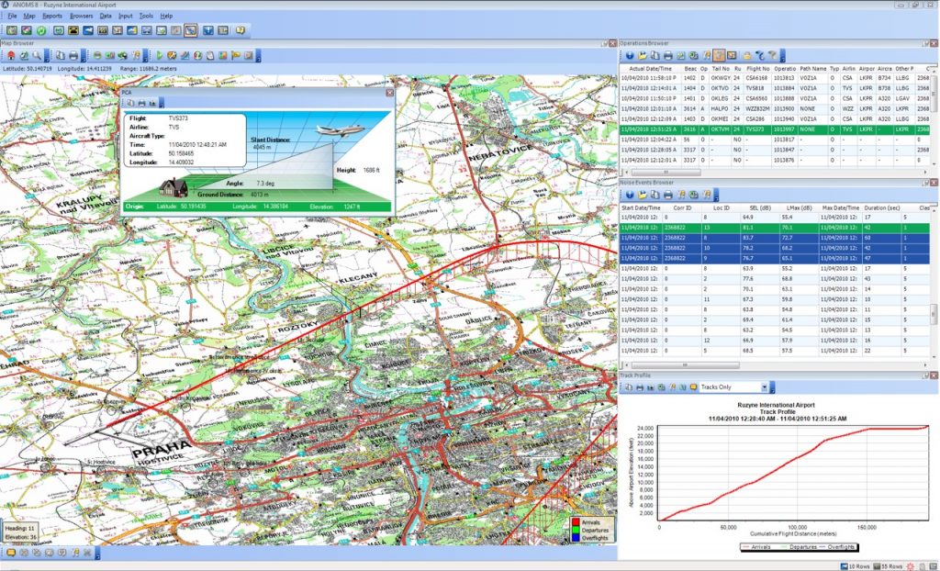Image resolution: width=940 pixels, height=571 pixels.
Task: Click the blue info icon in Noise Events Browser
Action: [630, 195]
